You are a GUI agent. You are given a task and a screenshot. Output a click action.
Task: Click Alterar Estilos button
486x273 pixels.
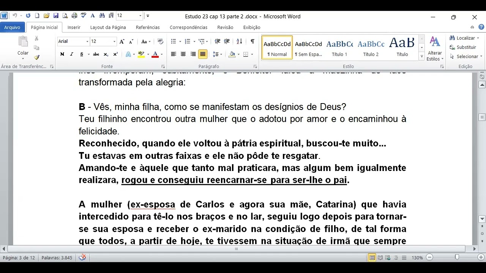pos(435,49)
